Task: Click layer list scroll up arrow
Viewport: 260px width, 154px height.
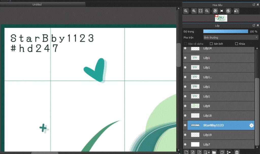Action: pyautogui.click(x=257, y=48)
